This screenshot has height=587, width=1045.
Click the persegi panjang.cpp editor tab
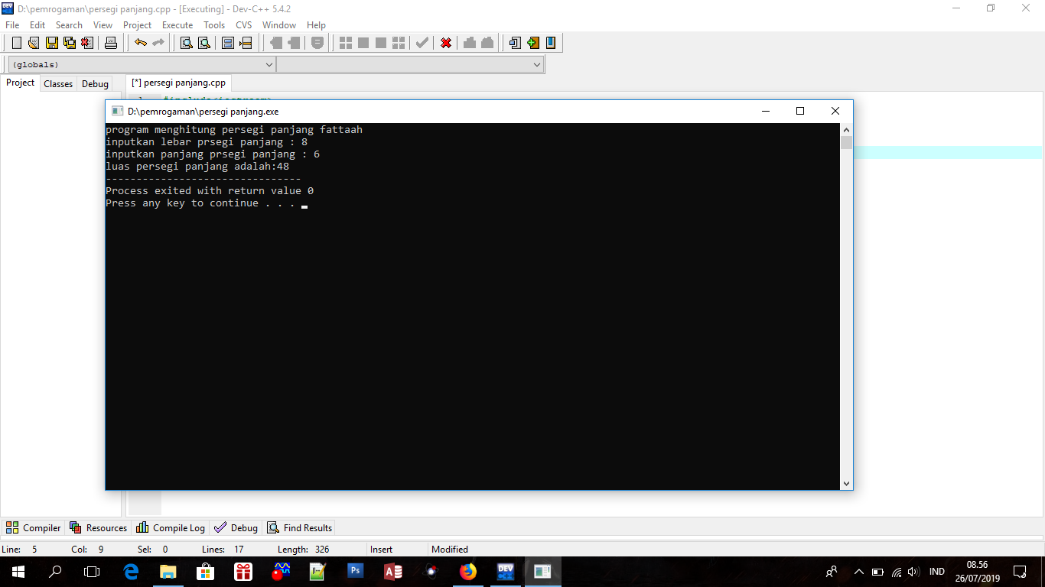tap(179, 83)
